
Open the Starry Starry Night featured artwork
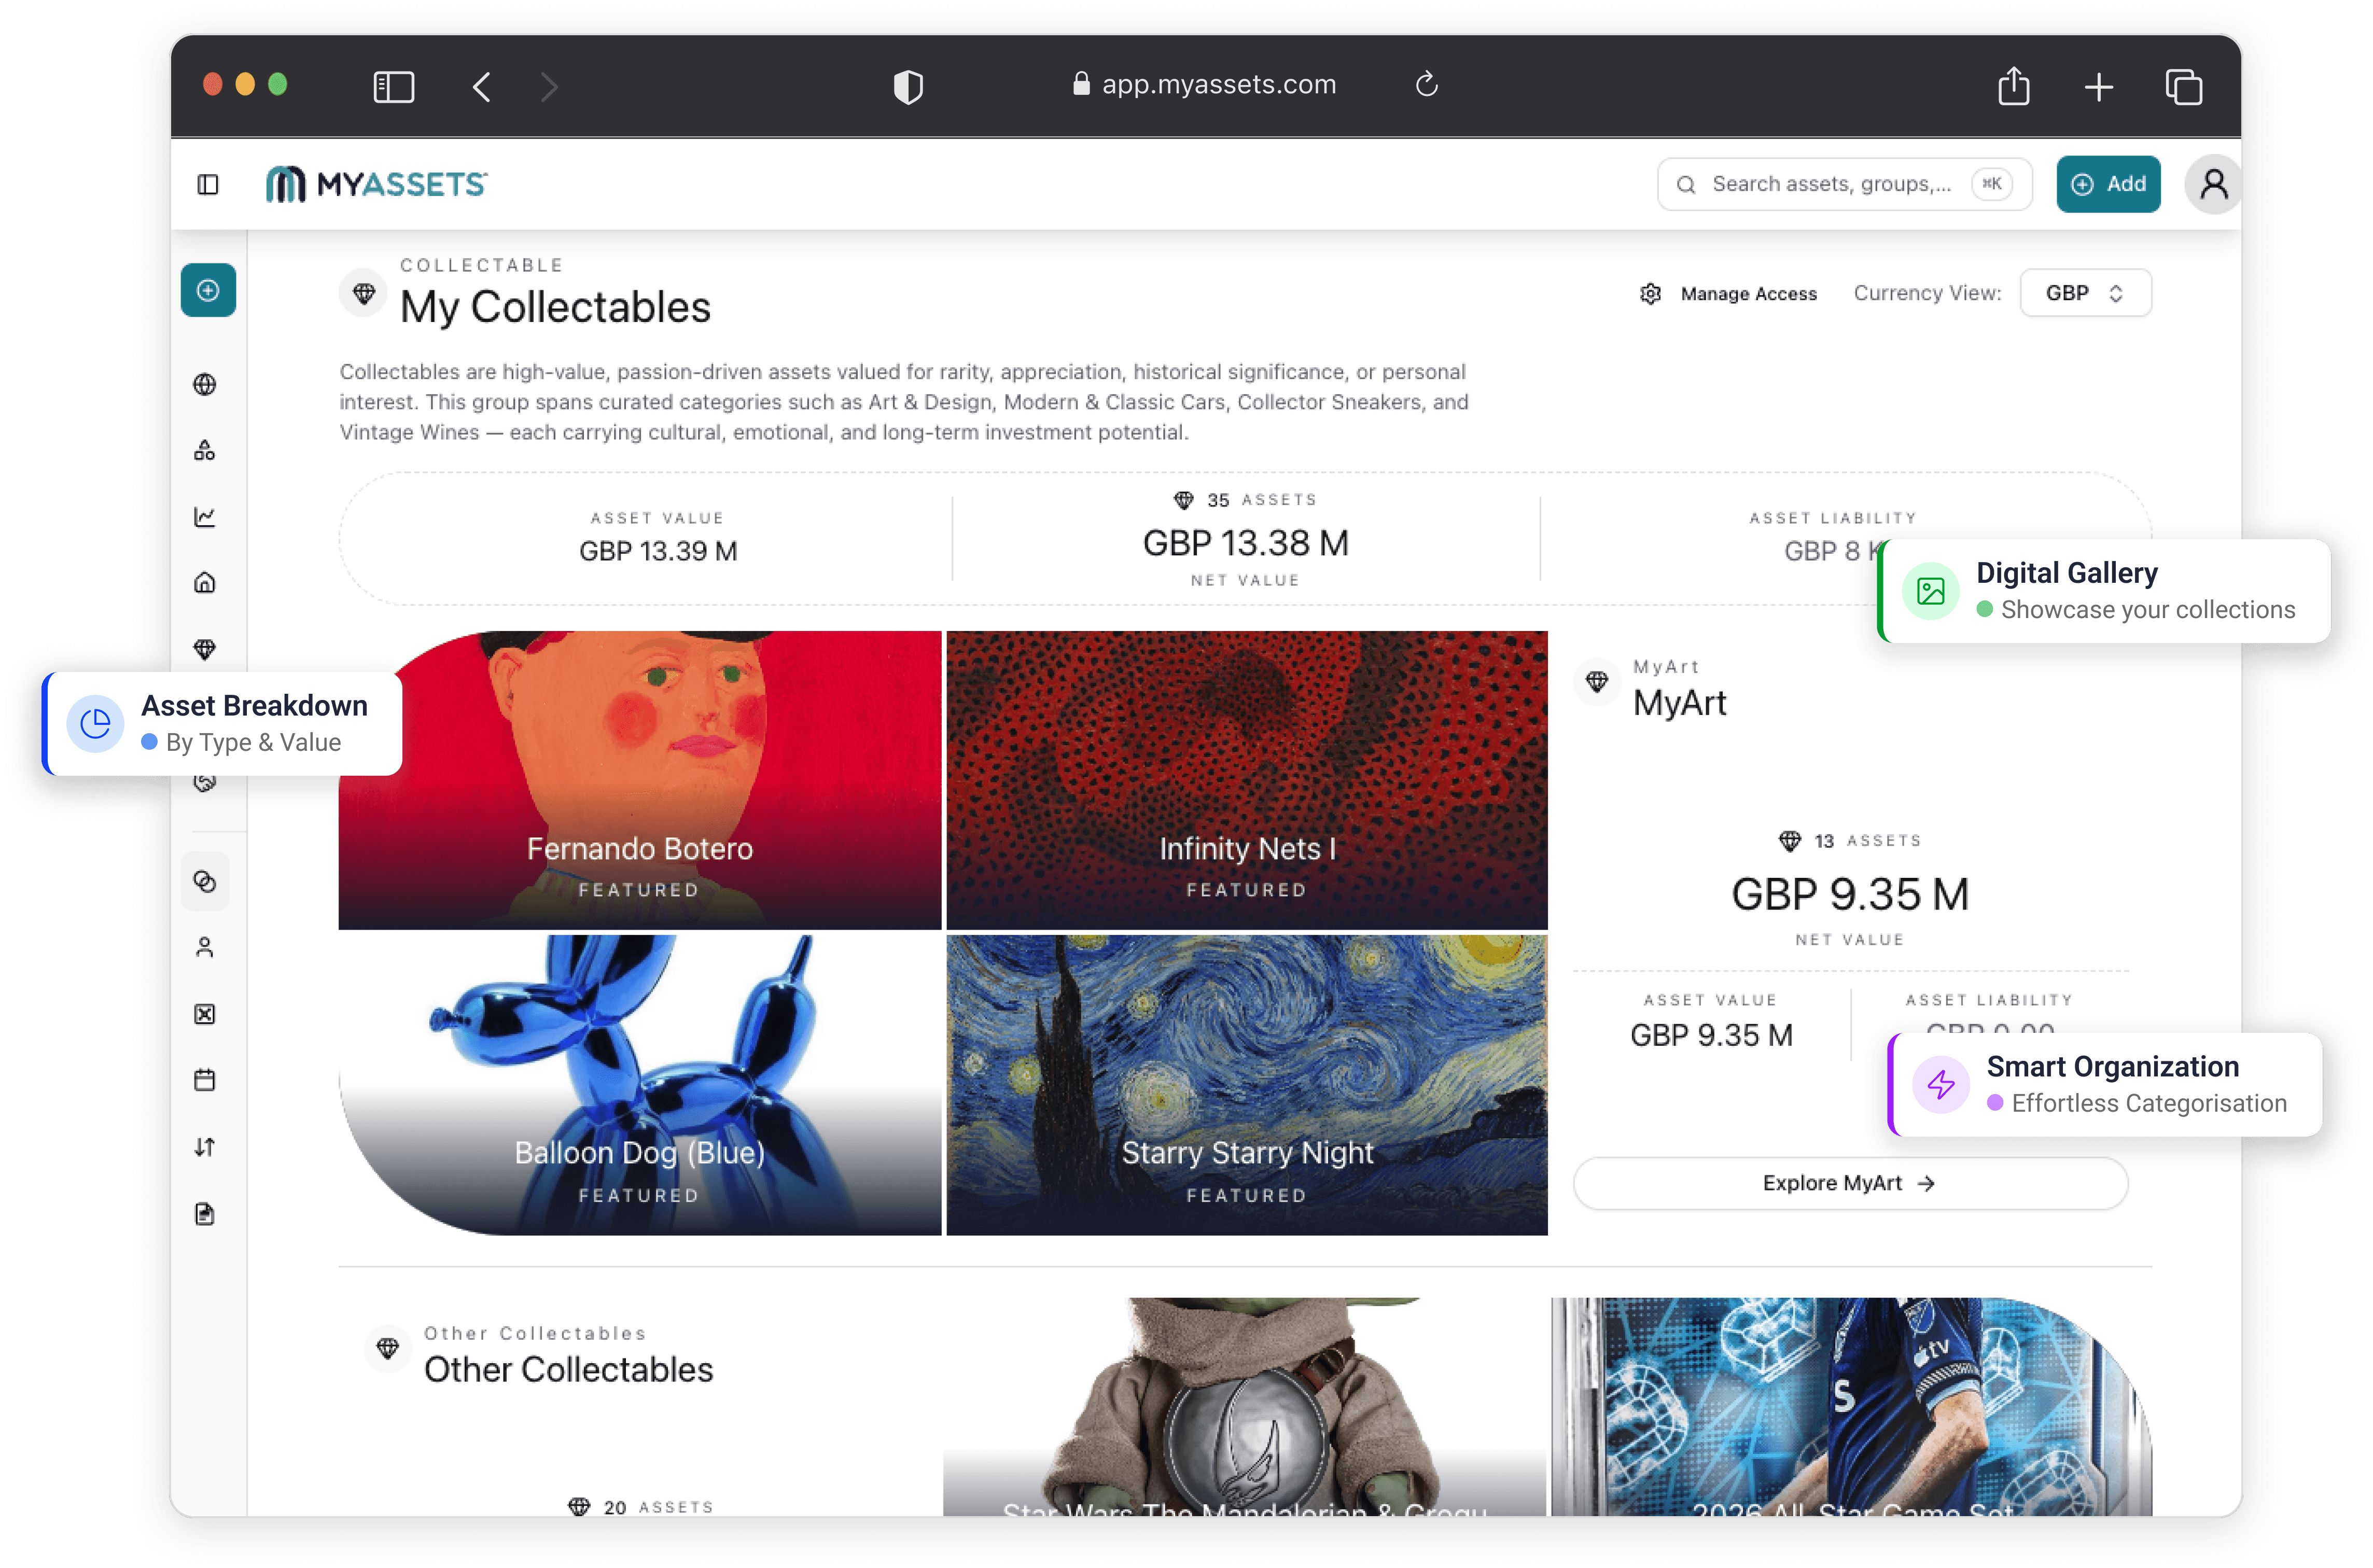pos(1247,1084)
